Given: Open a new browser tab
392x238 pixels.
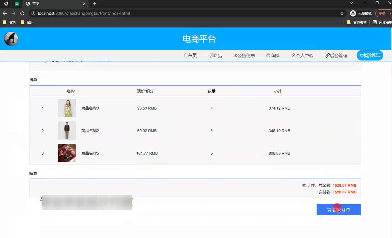Looking at the screenshot, I should point(95,4).
